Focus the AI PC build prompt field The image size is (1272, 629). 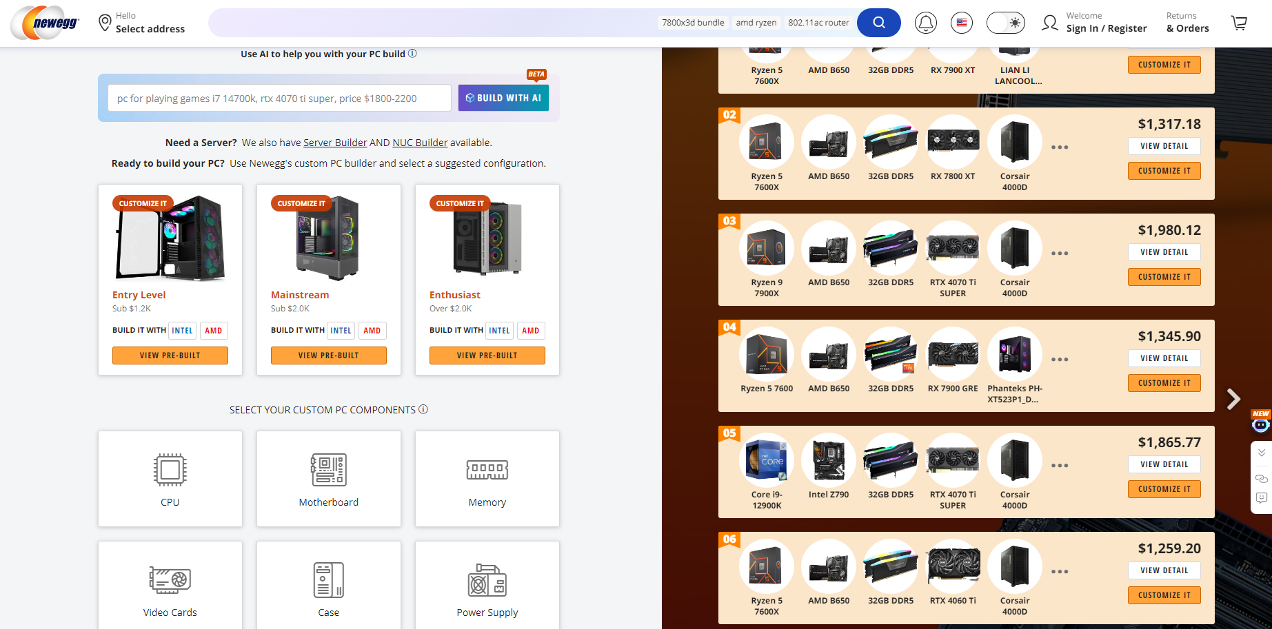click(279, 98)
